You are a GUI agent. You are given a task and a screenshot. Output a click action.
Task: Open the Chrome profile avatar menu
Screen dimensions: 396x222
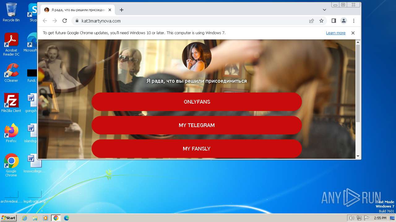[344, 21]
